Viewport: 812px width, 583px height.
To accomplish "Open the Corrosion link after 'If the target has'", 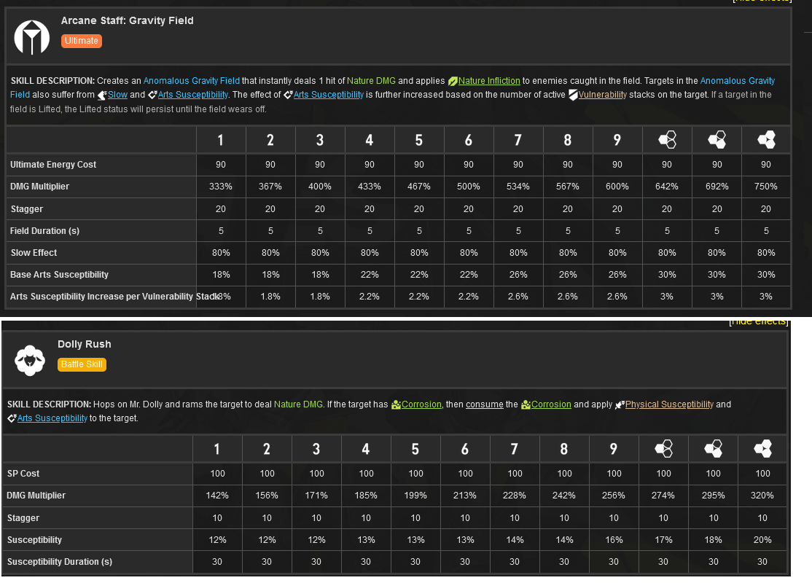I will [421, 404].
